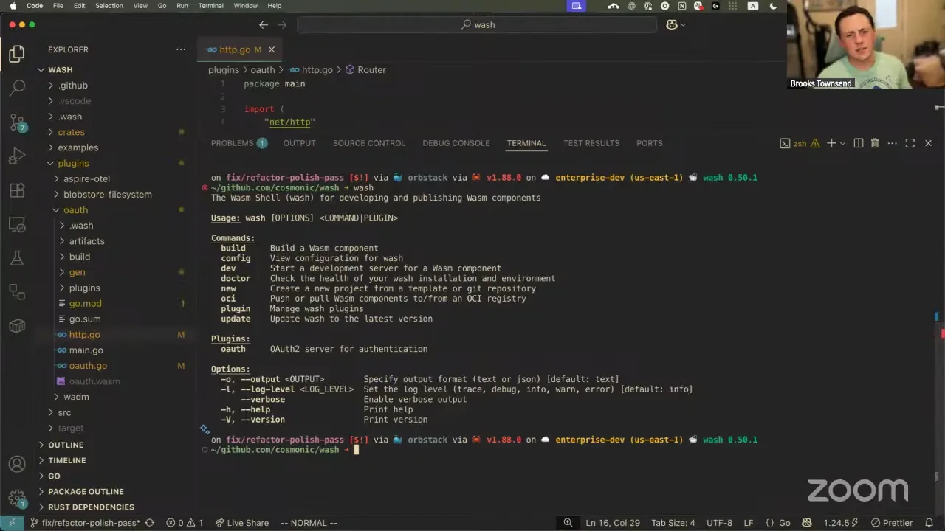Change Tab Size: 4 setting
Image resolution: width=945 pixels, height=531 pixels.
673,523
